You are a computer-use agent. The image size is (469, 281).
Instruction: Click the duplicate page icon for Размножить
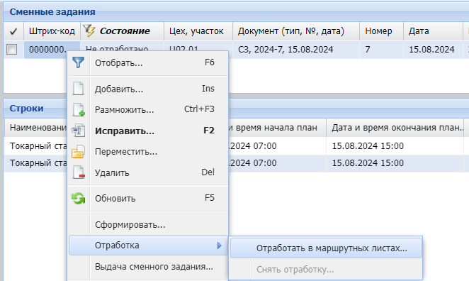[x=79, y=109]
